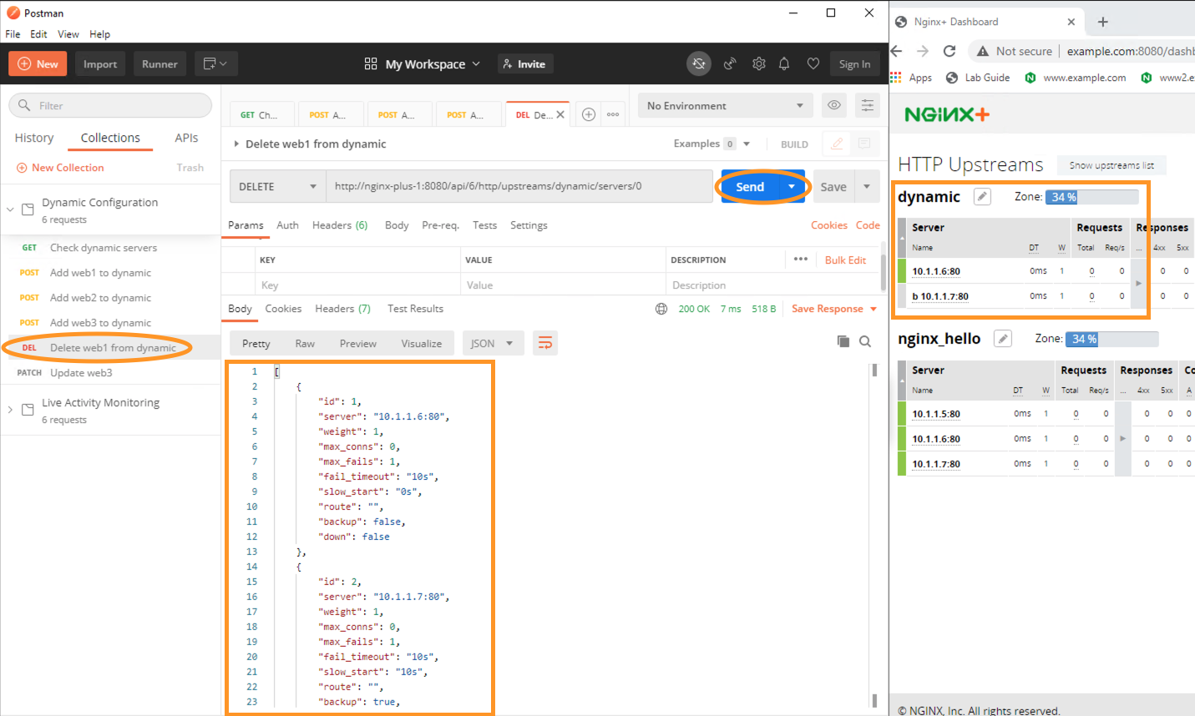Click the NGINX+ logo in the dashboard
This screenshot has width=1195, height=716.
947,114
